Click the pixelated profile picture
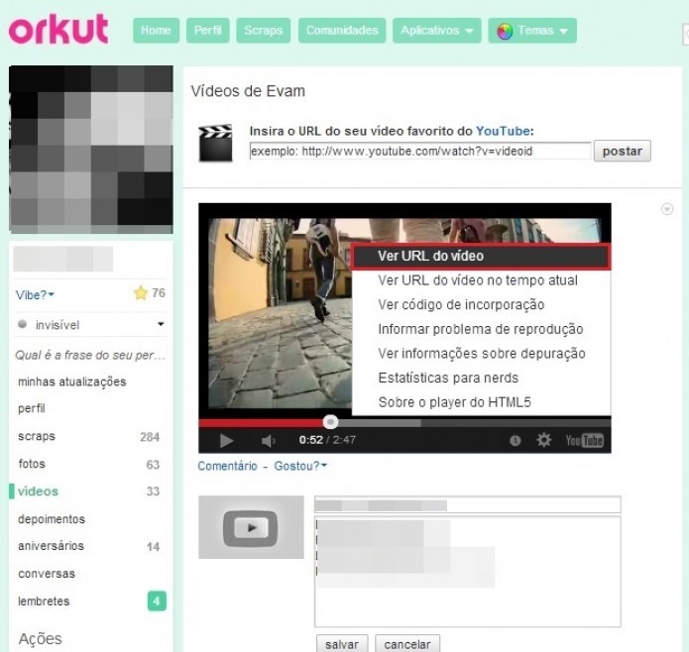The width and height of the screenshot is (689, 652). tap(91, 150)
